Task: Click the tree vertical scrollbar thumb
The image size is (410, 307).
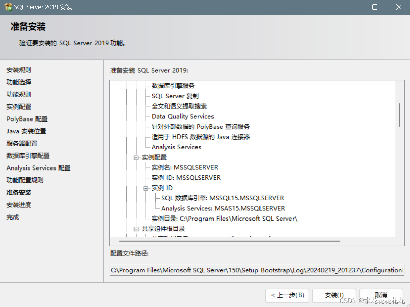Action: tap(399, 115)
